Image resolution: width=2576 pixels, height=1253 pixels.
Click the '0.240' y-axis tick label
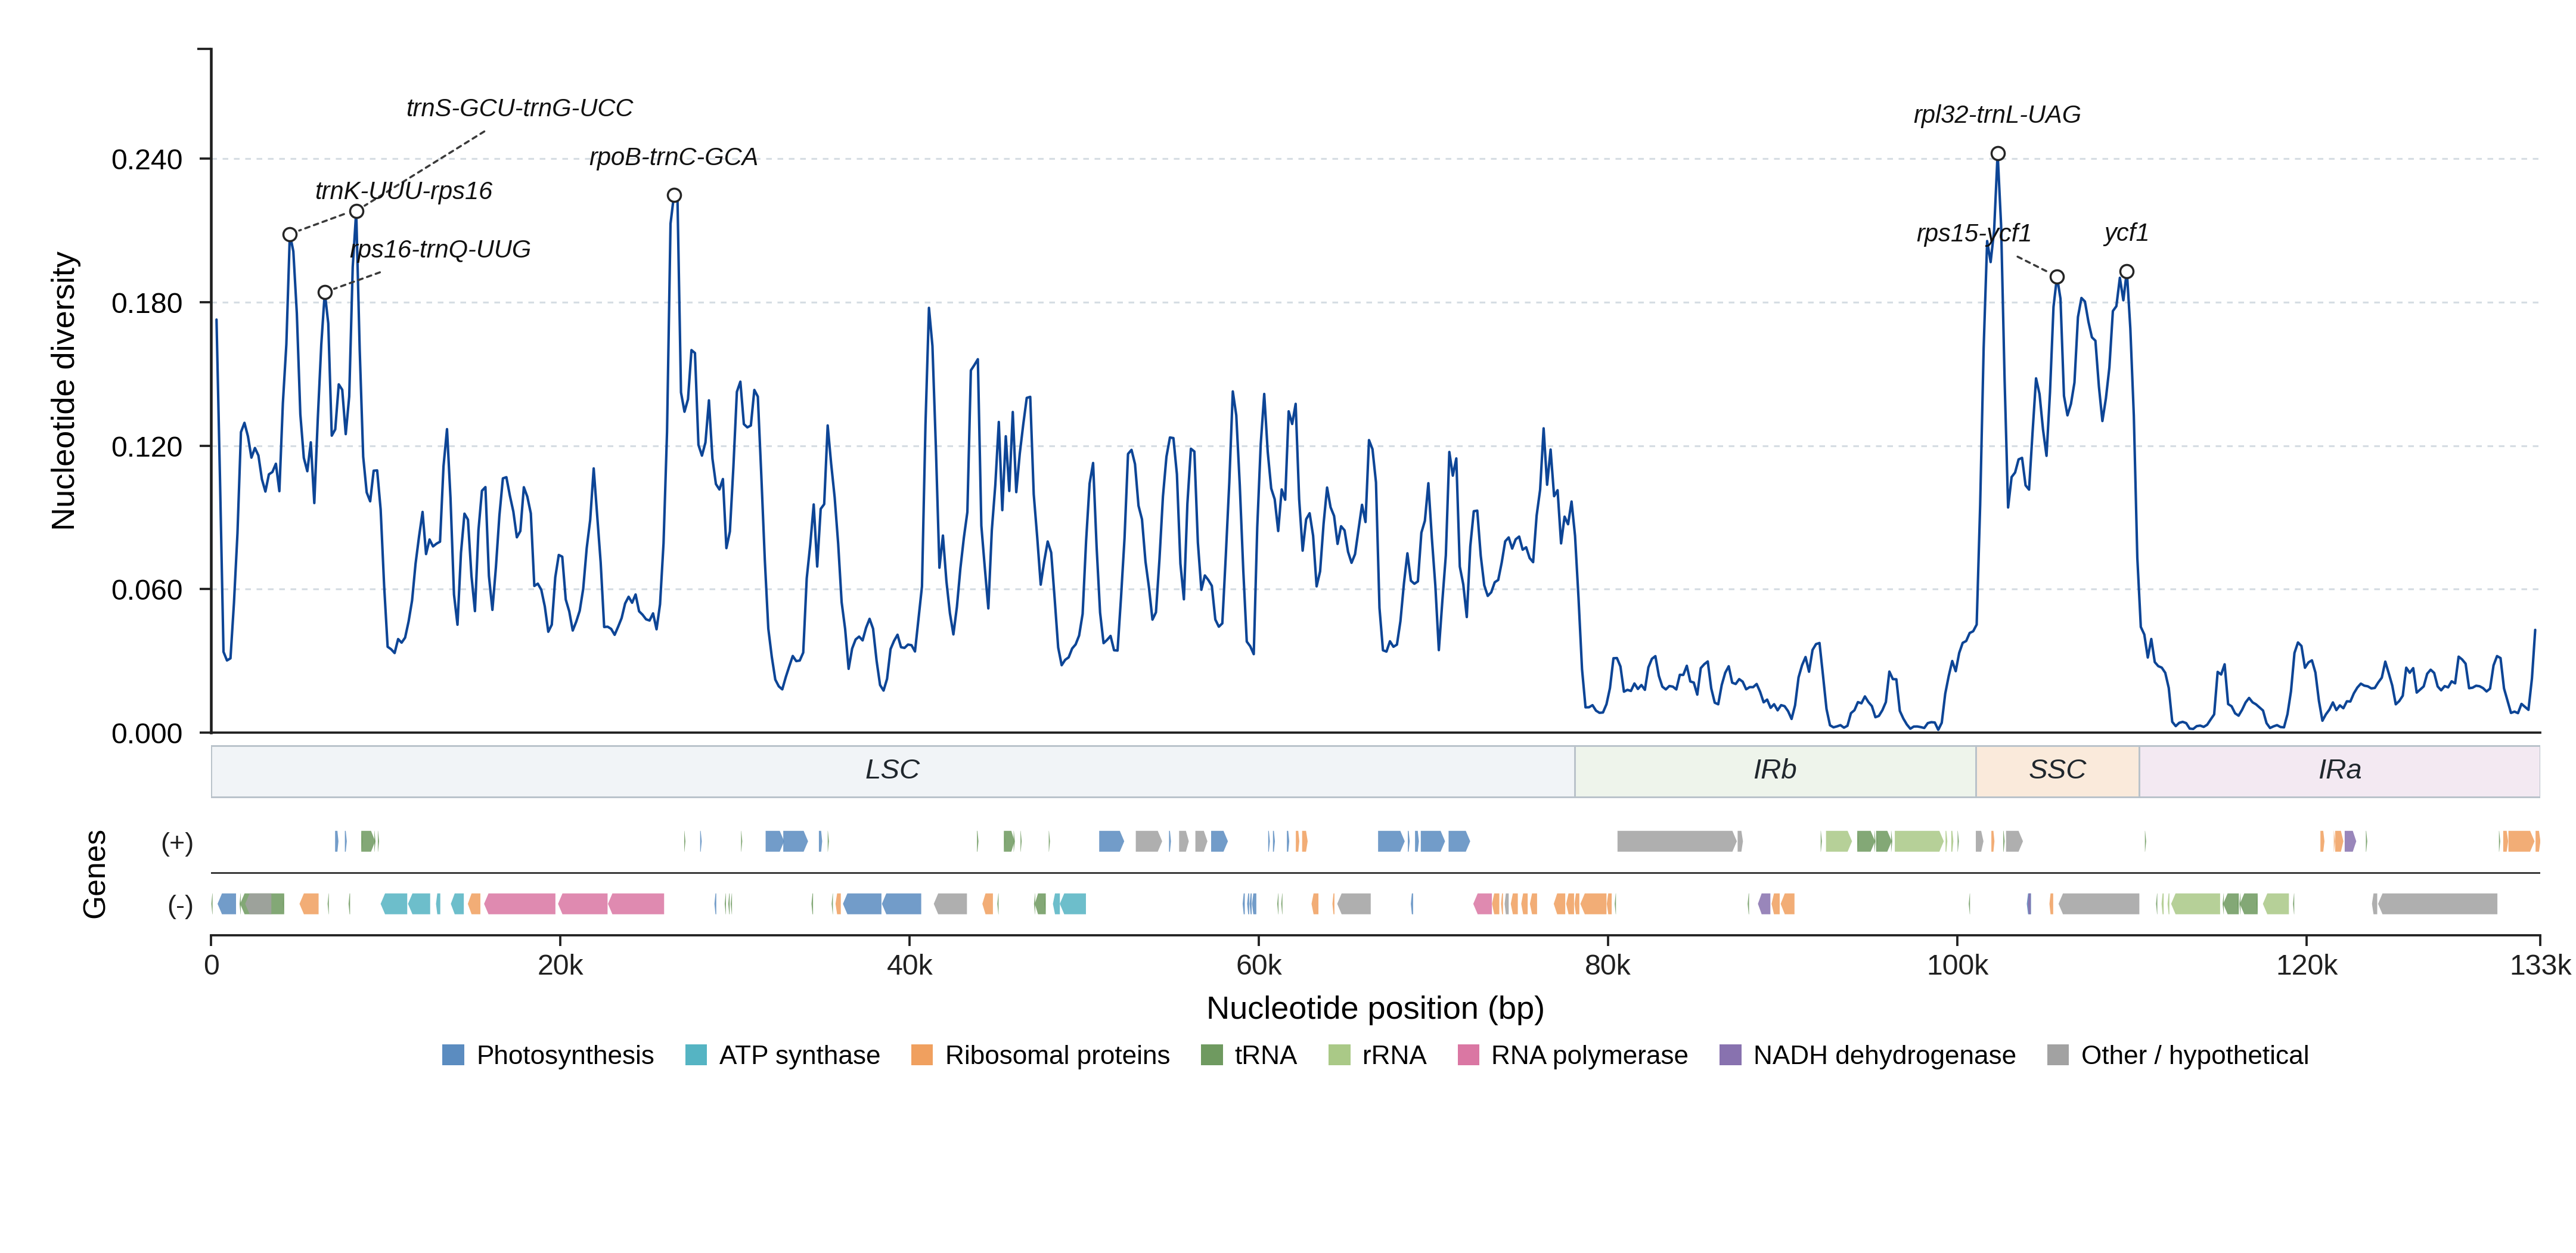click(147, 160)
